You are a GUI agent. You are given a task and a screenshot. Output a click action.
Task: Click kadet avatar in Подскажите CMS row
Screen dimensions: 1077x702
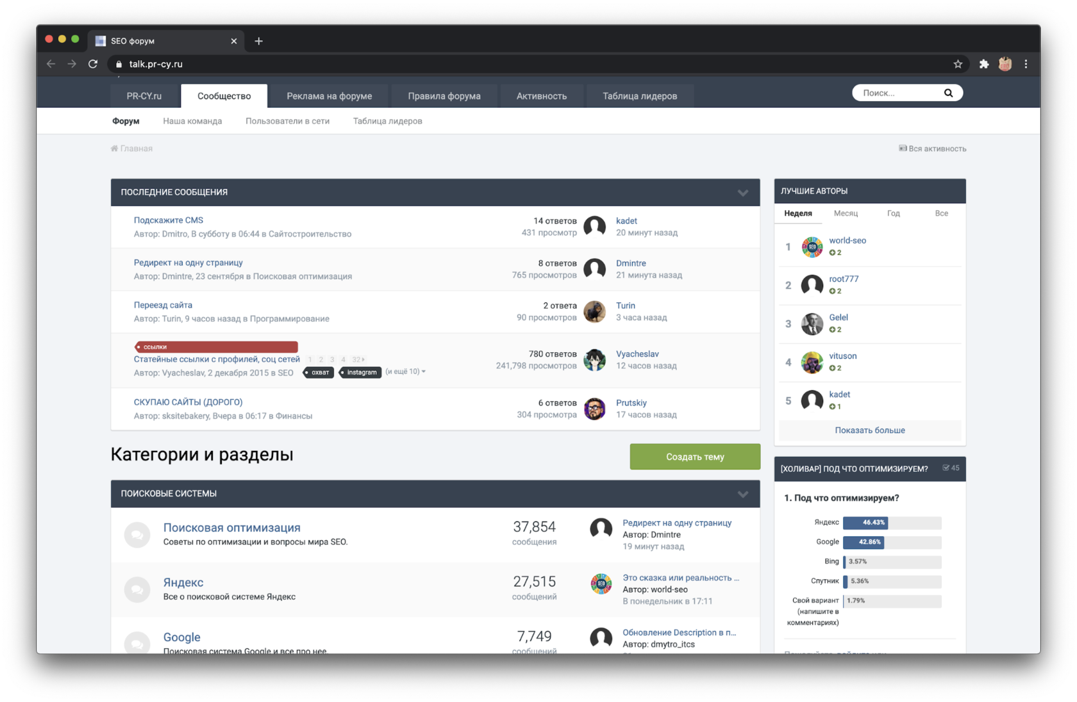pos(594,227)
